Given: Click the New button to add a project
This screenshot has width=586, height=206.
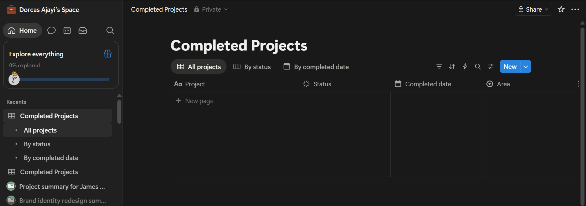Looking at the screenshot, I should [x=510, y=66].
